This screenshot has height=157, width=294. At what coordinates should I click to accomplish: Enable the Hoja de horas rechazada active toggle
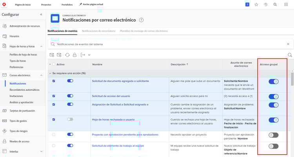coord(70,119)
